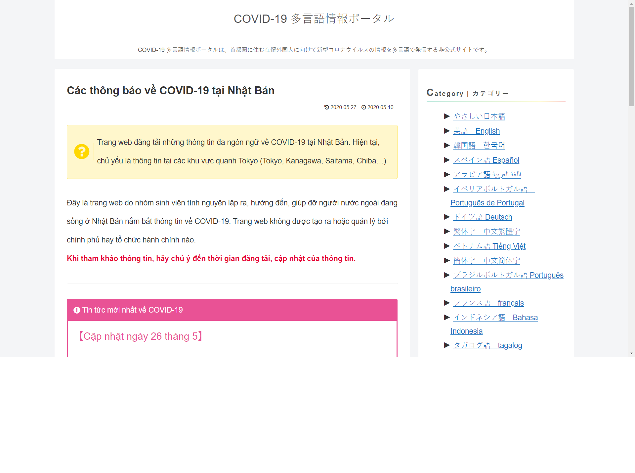Open the Português de Portugal link
635x473 pixels.
tap(487, 203)
